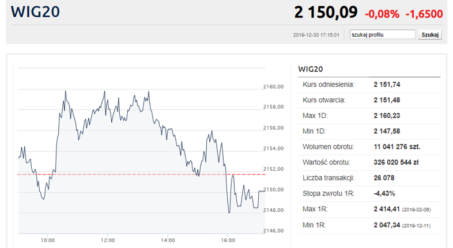Click the WIG20 page title
453x248 pixels.
(x=35, y=12)
